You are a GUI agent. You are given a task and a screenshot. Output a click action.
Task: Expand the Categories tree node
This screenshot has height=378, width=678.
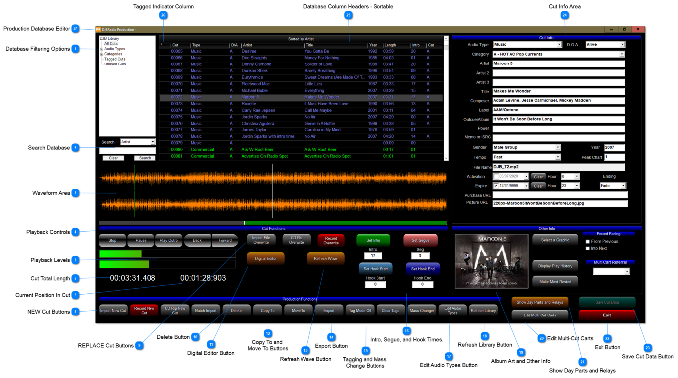[x=102, y=54]
